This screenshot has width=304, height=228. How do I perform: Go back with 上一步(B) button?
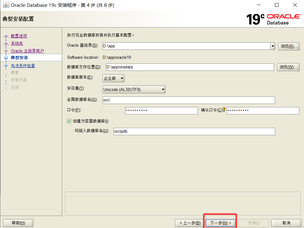pyautogui.click(x=190, y=223)
